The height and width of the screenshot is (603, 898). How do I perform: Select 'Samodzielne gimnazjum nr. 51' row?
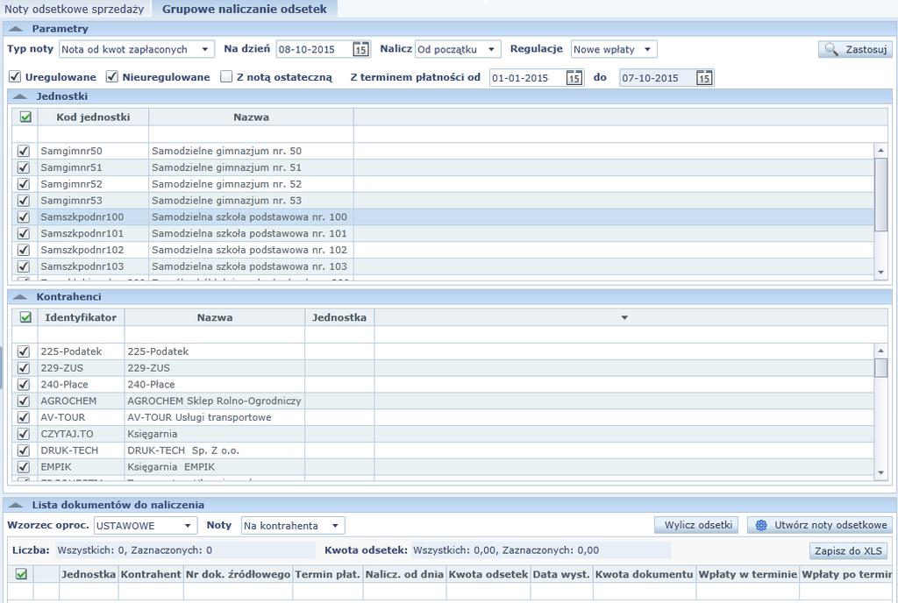(443, 167)
